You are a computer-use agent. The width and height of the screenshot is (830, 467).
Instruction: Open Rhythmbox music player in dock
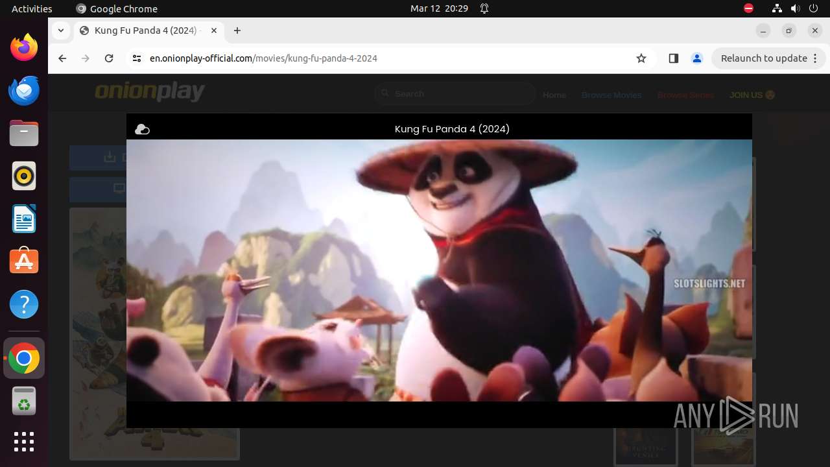click(x=24, y=176)
